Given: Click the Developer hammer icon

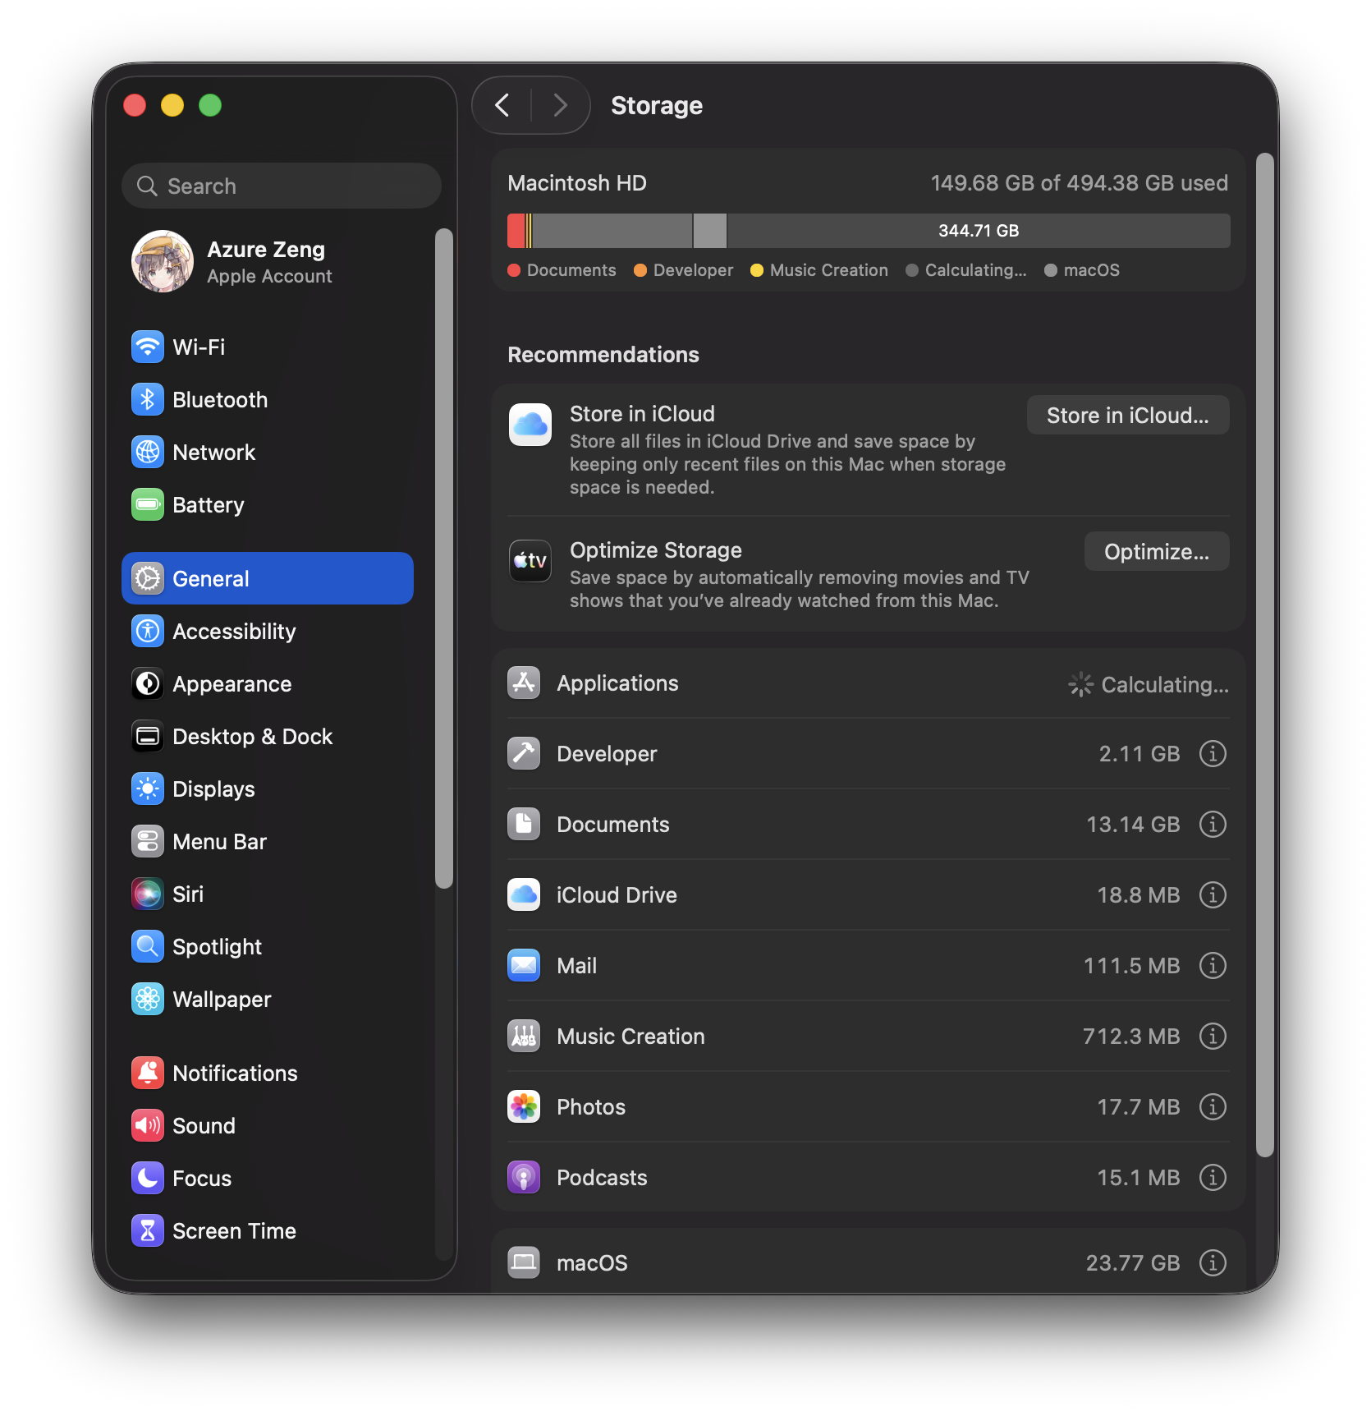Looking at the screenshot, I should click(x=524, y=753).
